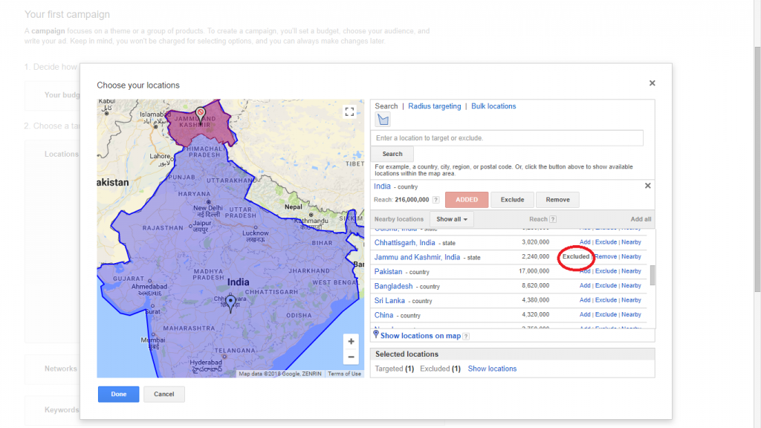Image resolution: width=761 pixels, height=428 pixels.
Task: Click Bangladesh country link
Action: (x=393, y=286)
